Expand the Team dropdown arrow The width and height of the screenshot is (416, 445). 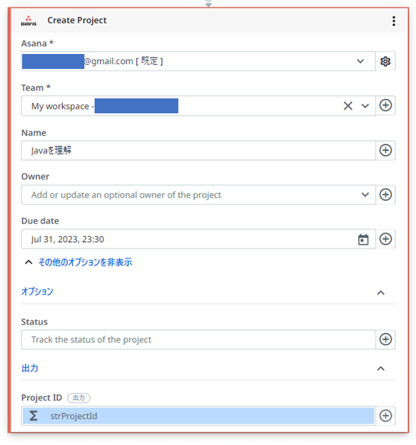(365, 106)
